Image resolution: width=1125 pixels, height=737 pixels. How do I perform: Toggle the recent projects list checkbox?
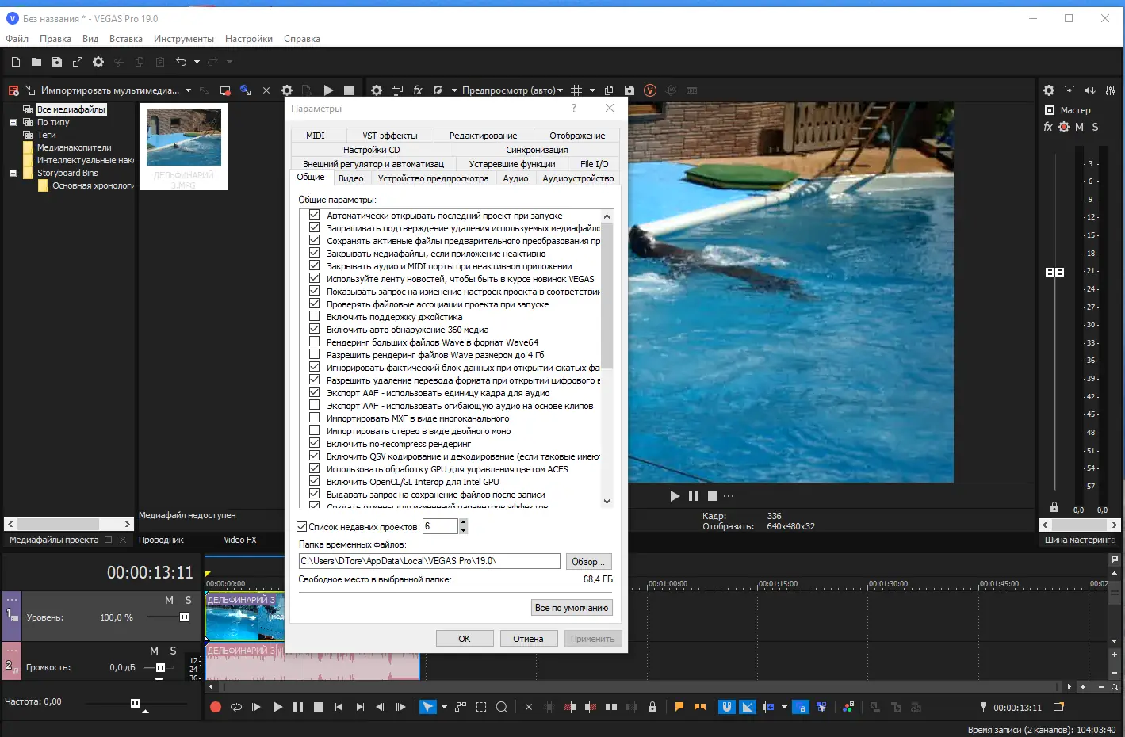pos(301,526)
